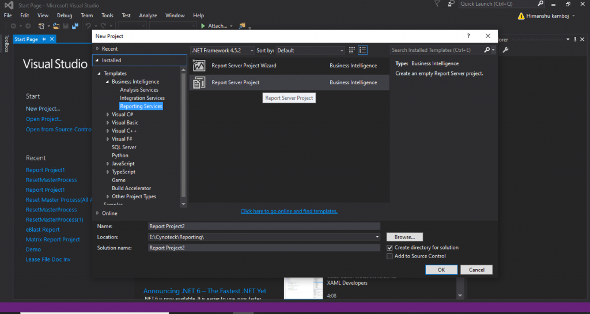This screenshot has width=590, height=314.
Task: Select Reporting Services in the template tree
Action: [x=141, y=107]
